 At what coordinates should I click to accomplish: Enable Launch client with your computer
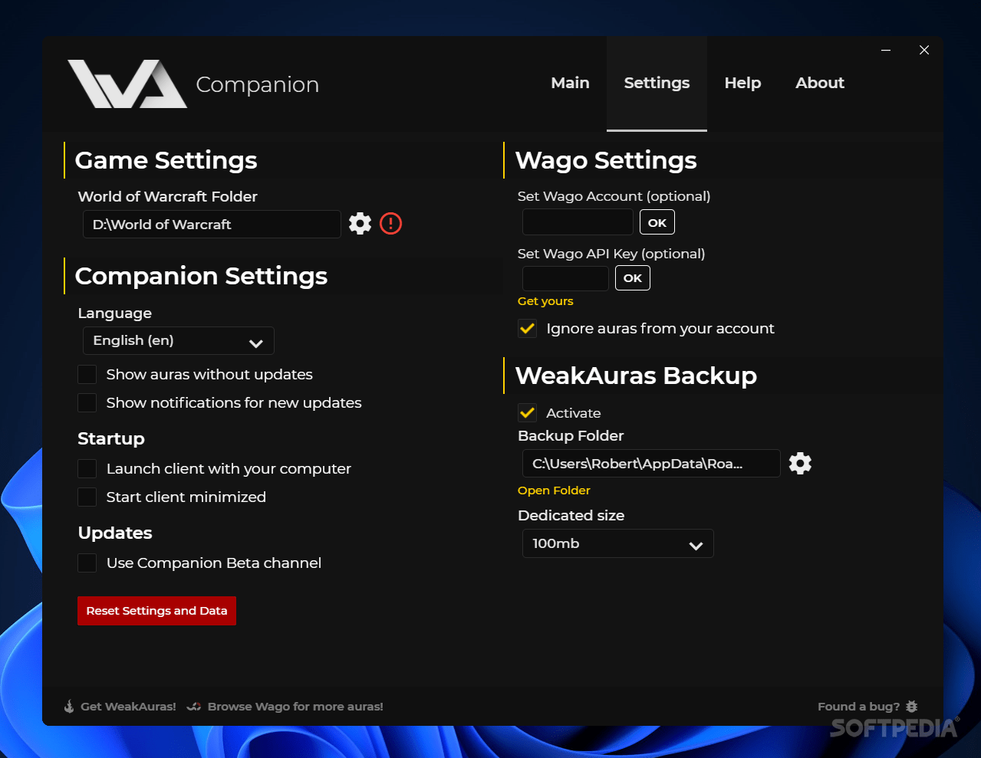[x=87, y=468]
